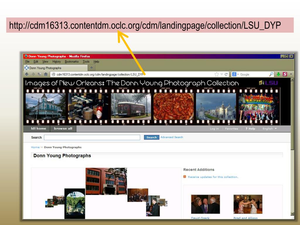Click the Home breadcrumb link
Image resolution: width=300 pixels, height=225 pixels.
(x=35, y=147)
